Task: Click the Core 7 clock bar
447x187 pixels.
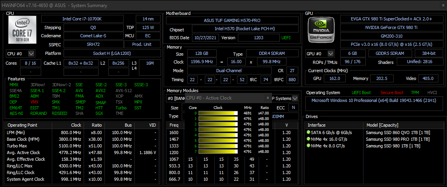Action: pos(218,151)
